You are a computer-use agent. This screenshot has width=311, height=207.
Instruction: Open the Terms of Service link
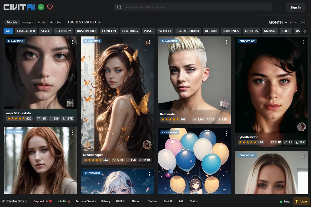(x=86, y=201)
